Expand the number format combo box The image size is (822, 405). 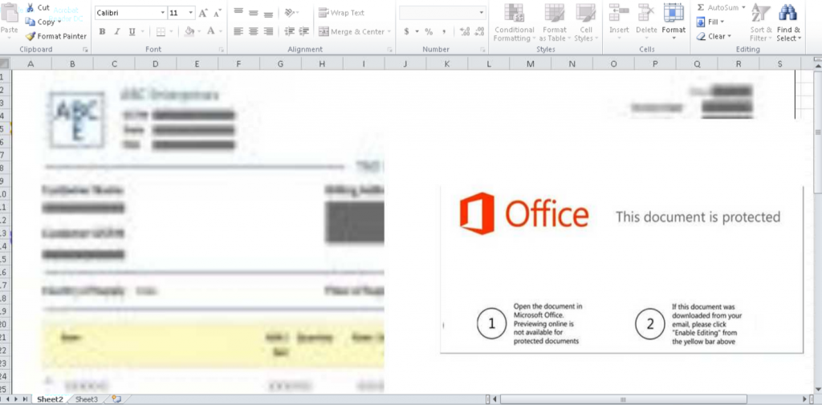pyautogui.click(x=482, y=13)
